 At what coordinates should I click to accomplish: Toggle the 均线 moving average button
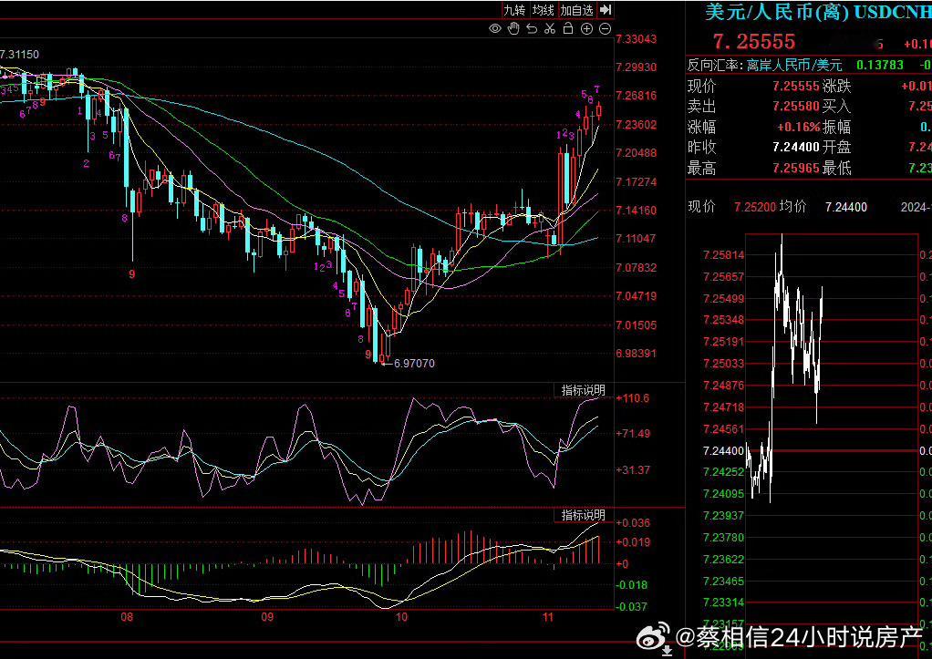543,10
